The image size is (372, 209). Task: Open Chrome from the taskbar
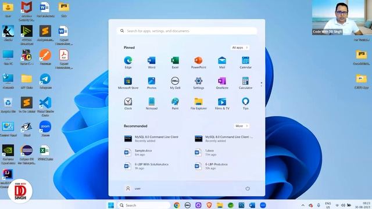click(177, 205)
